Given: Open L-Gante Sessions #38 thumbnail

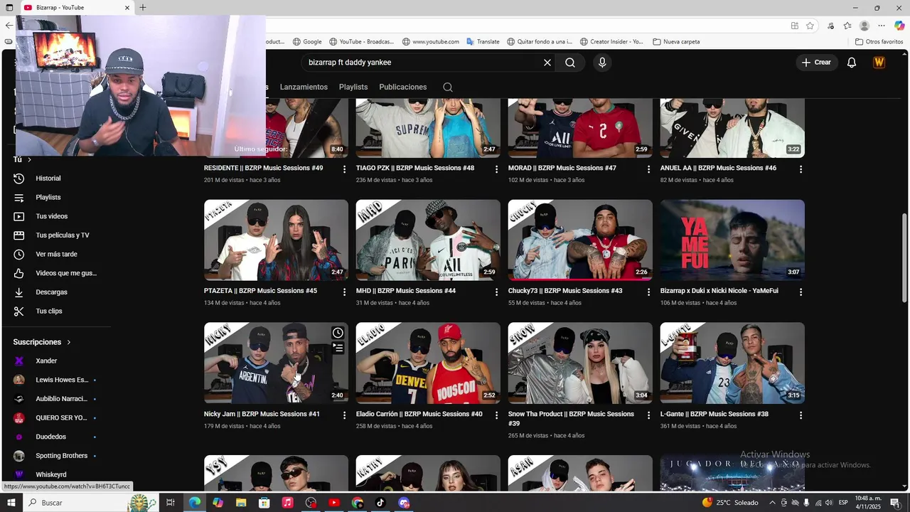Looking at the screenshot, I should 732,363.
